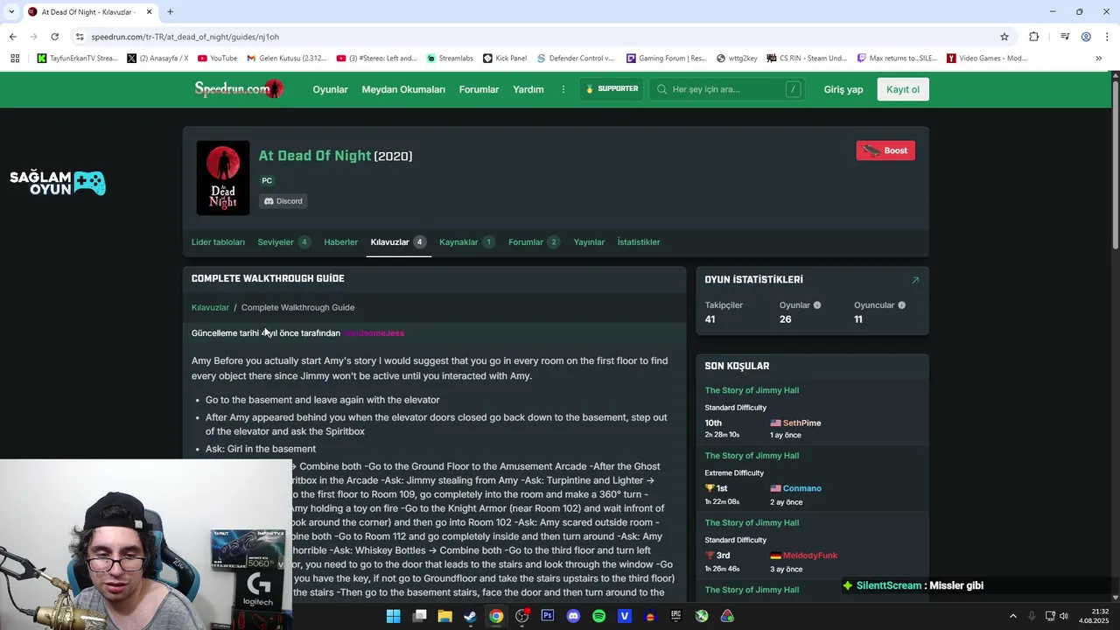Switch to the Haberler tab
Screen dimensions: 1120x630
[341, 242]
